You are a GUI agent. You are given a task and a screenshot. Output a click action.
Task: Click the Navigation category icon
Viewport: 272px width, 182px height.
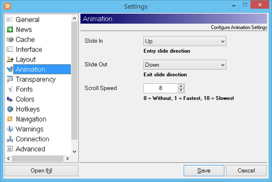click(10, 119)
